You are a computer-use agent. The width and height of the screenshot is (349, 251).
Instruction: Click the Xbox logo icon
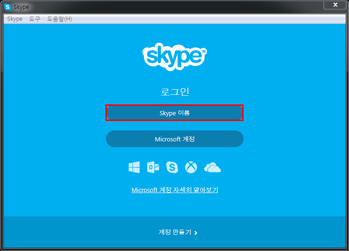coord(191,167)
